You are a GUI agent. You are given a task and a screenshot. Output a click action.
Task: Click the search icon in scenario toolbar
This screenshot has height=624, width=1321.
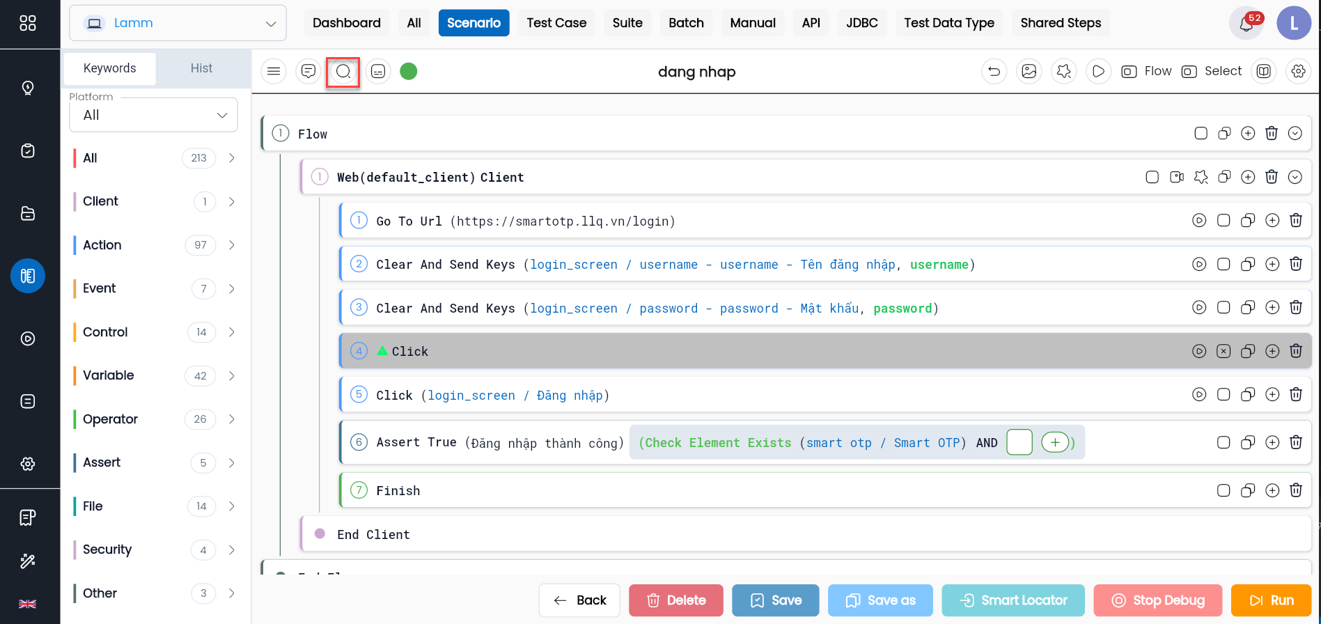[x=343, y=72]
